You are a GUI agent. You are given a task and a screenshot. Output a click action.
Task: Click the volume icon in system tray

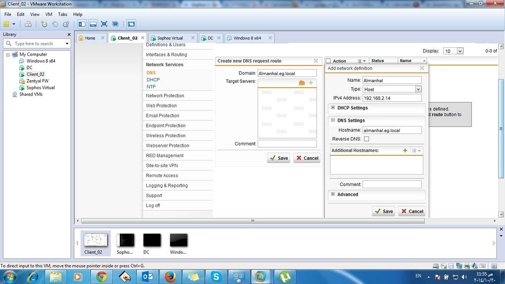click(464, 277)
